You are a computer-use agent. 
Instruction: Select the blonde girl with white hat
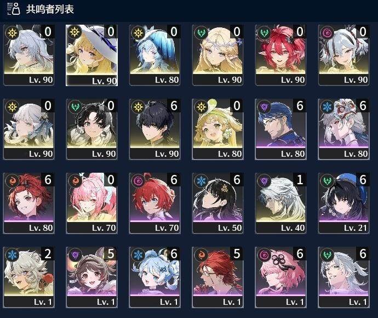click(91, 55)
